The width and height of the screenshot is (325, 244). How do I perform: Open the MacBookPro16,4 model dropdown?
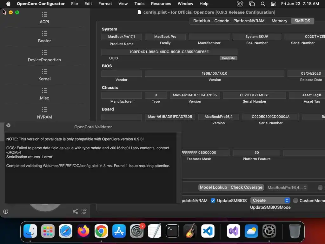click(287, 187)
